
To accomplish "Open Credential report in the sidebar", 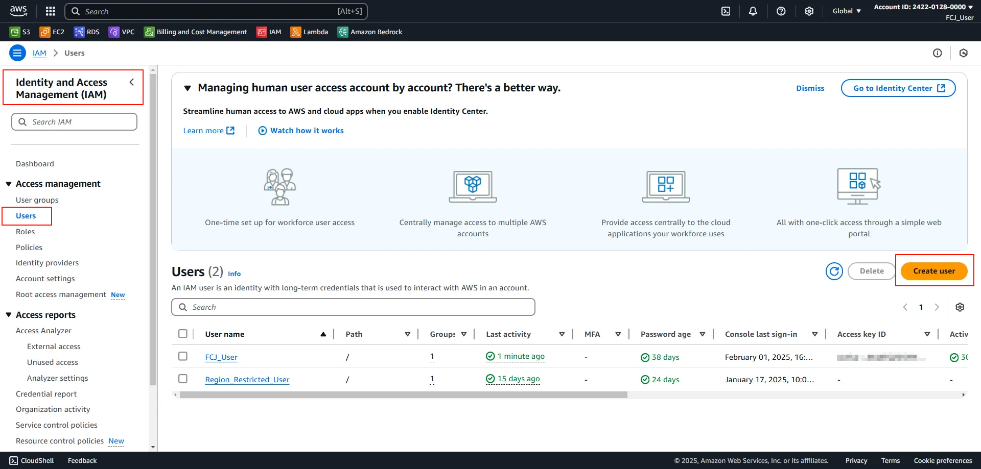I will click(x=46, y=394).
